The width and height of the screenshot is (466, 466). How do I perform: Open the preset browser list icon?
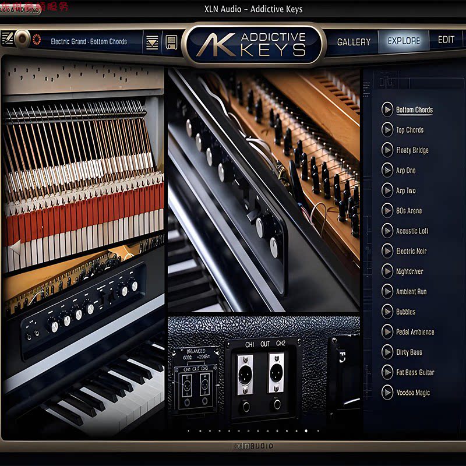tap(152, 43)
